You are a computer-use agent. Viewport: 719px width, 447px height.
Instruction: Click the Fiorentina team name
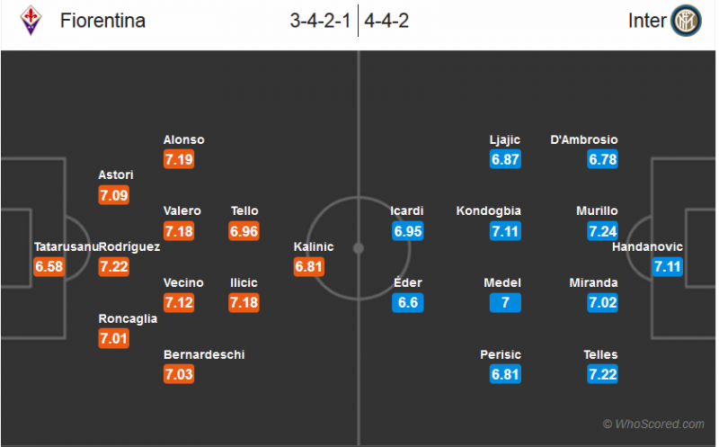tap(102, 21)
